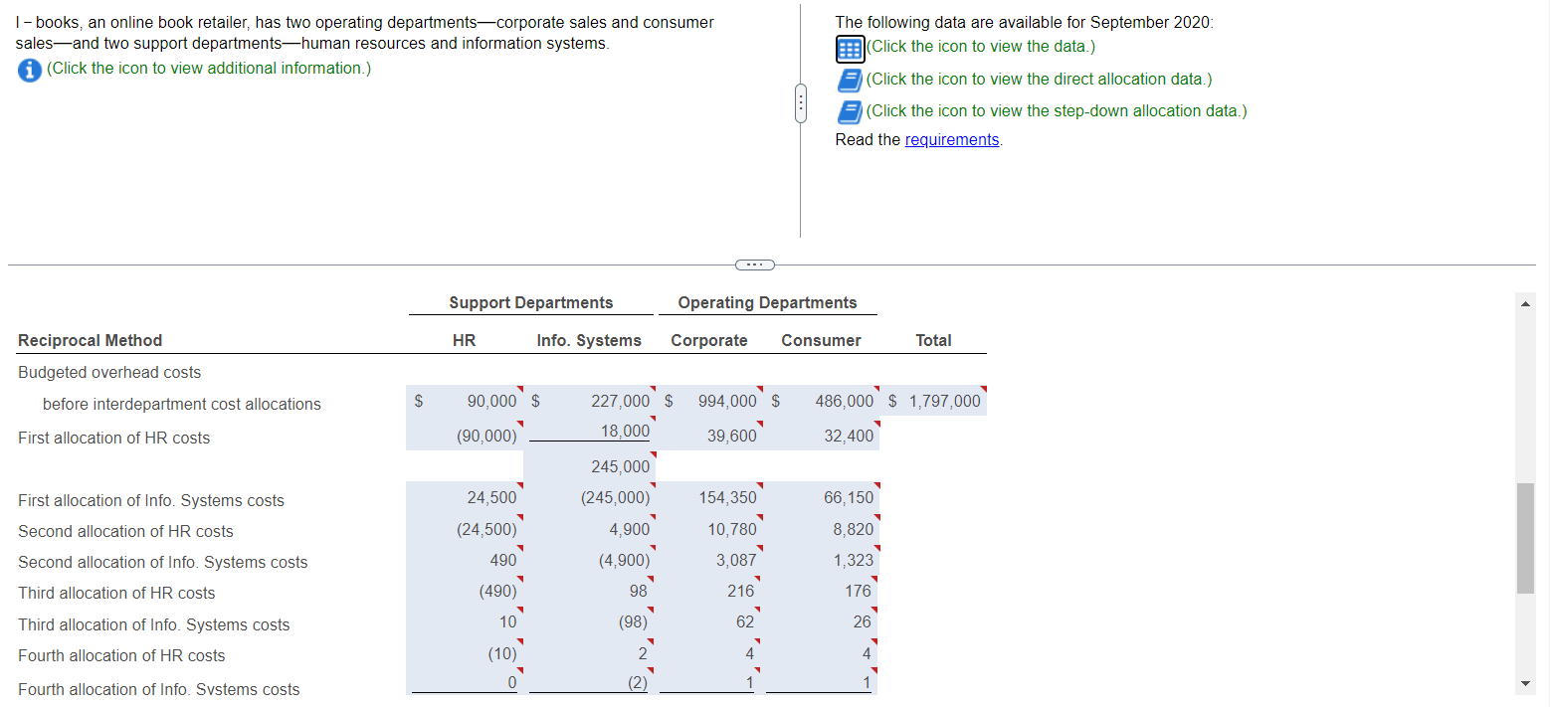Click the 'Support Departments' column group header

click(531, 302)
